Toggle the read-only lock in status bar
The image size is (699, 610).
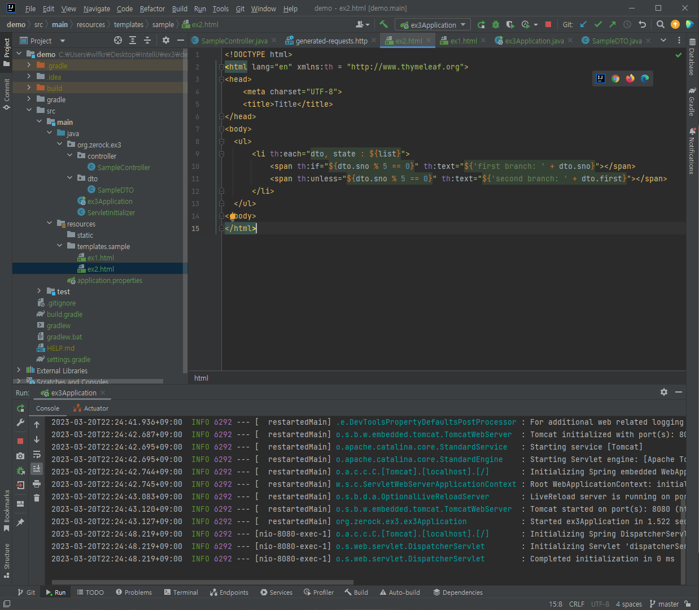[x=687, y=604]
